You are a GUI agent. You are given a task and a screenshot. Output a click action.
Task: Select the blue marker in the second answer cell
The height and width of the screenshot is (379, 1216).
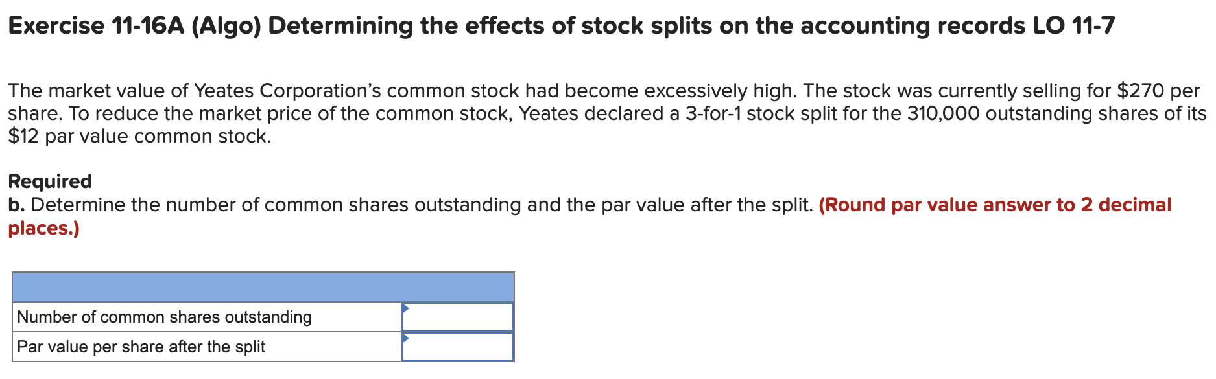[x=405, y=338]
